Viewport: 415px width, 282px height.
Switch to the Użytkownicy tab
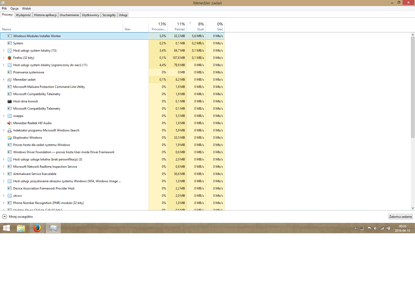tap(91, 15)
